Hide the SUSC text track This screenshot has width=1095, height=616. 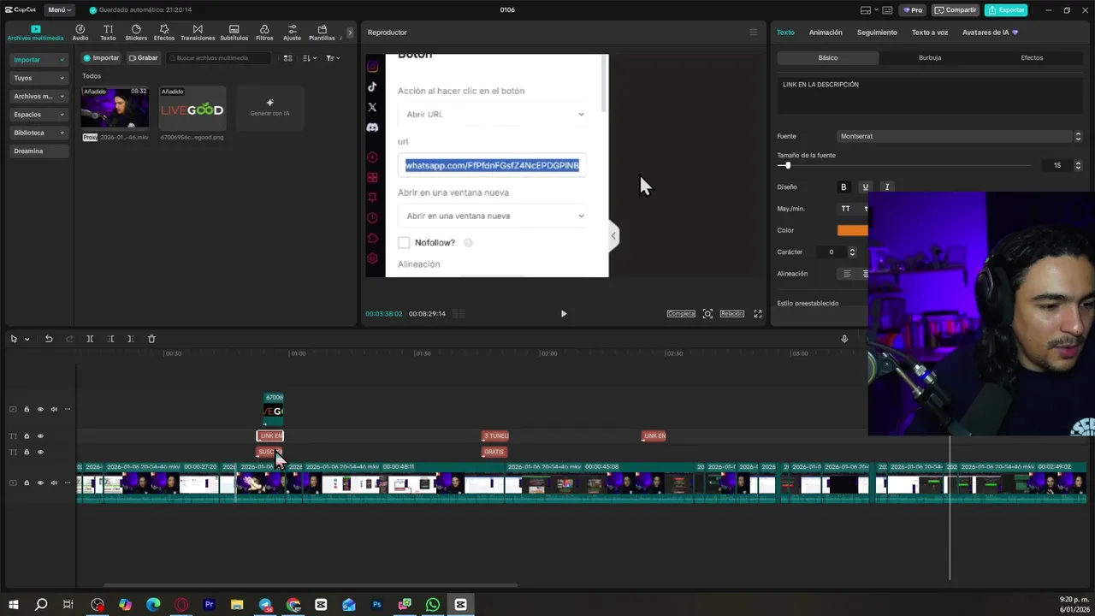[39, 452]
